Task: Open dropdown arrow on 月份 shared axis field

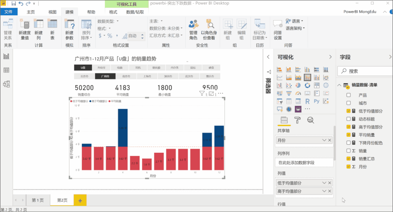Action: pos(324,140)
